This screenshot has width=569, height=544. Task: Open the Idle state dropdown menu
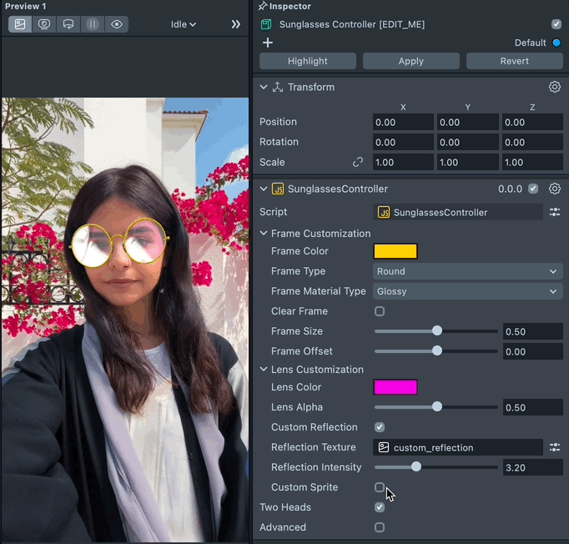(x=184, y=24)
